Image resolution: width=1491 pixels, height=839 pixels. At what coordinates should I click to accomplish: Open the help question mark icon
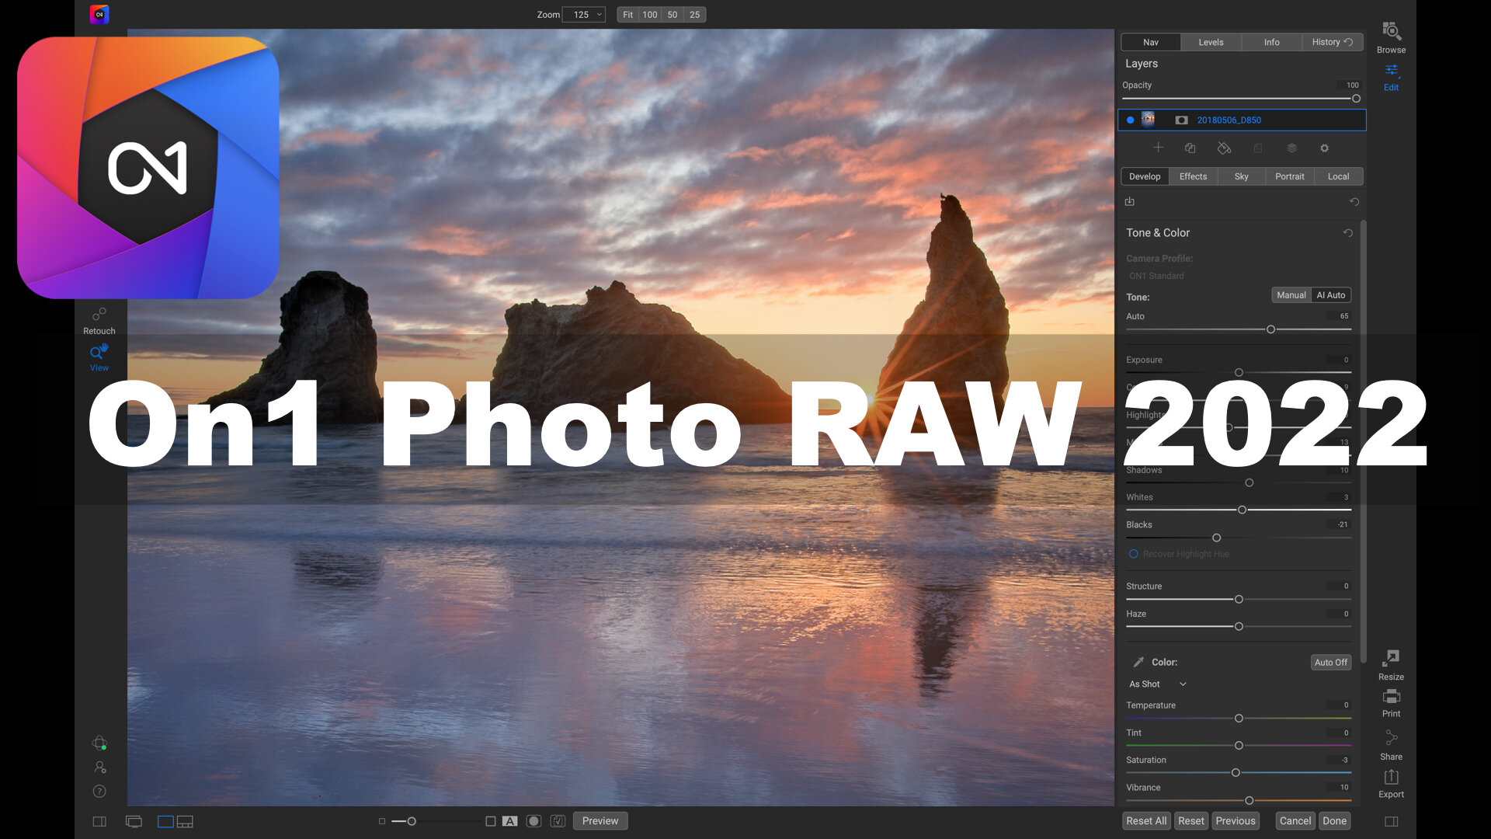pos(99,792)
